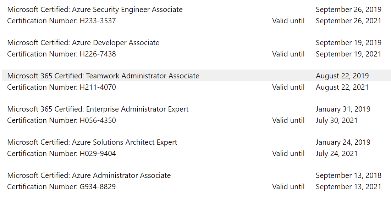Click Certification Number H056-4350
The height and width of the screenshot is (197, 391).
pos(61,121)
